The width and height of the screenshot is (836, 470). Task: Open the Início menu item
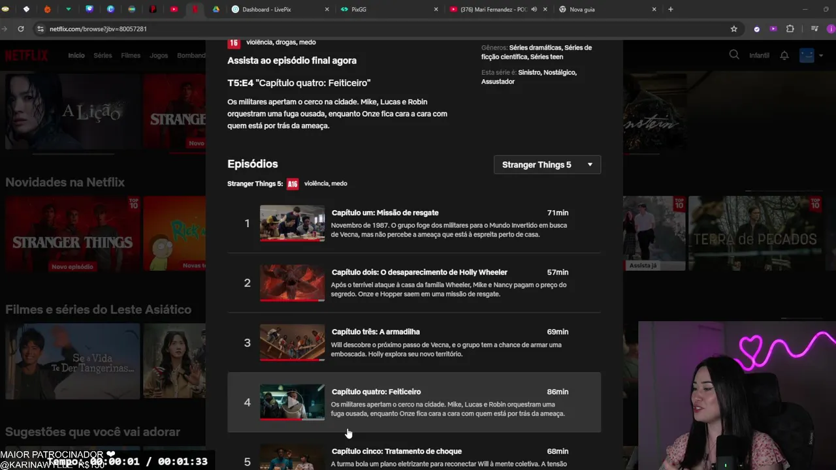76,55
